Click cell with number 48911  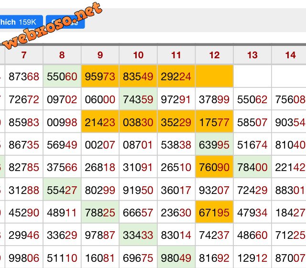coord(62,212)
